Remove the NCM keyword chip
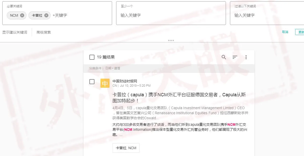The width and height of the screenshot is (304, 156). (x=22, y=15)
